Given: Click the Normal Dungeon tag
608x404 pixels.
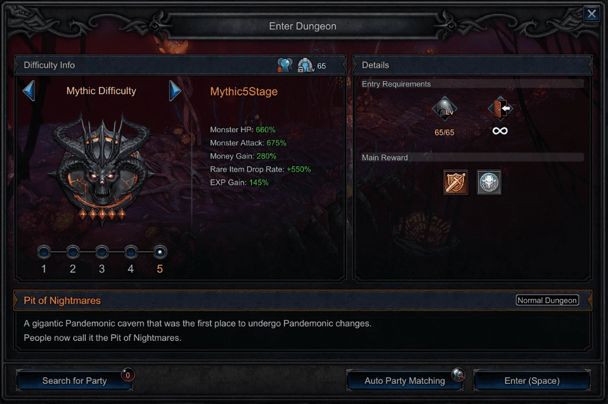Looking at the screenshot, I should [x=547, y=300].
